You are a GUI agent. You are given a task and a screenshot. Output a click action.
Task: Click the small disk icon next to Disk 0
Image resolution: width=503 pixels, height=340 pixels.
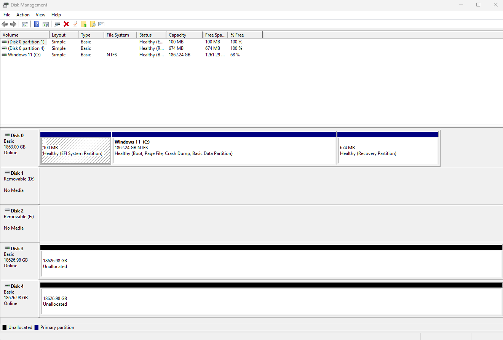(x=7, y=135)
